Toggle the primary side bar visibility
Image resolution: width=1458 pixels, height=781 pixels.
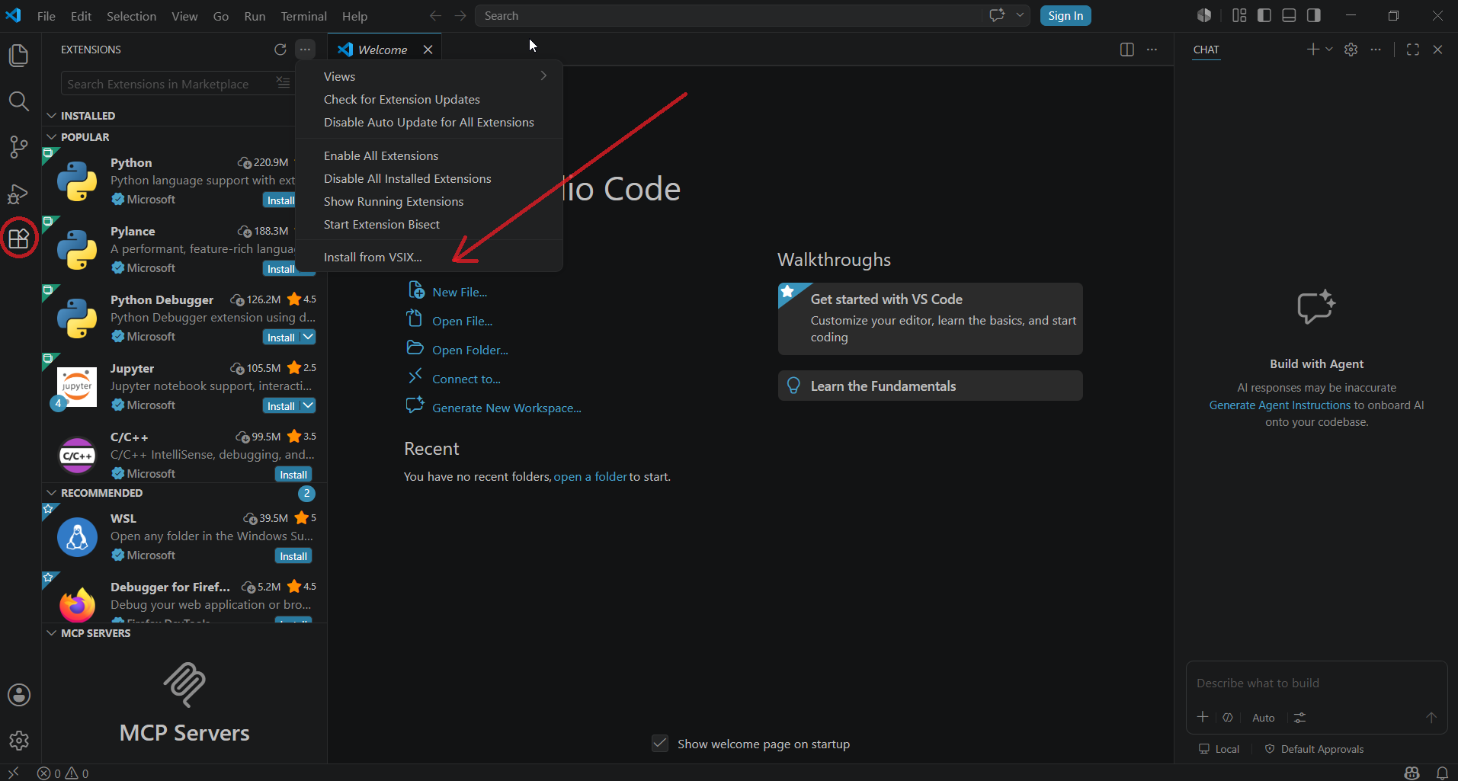(x=1264, y=16)
